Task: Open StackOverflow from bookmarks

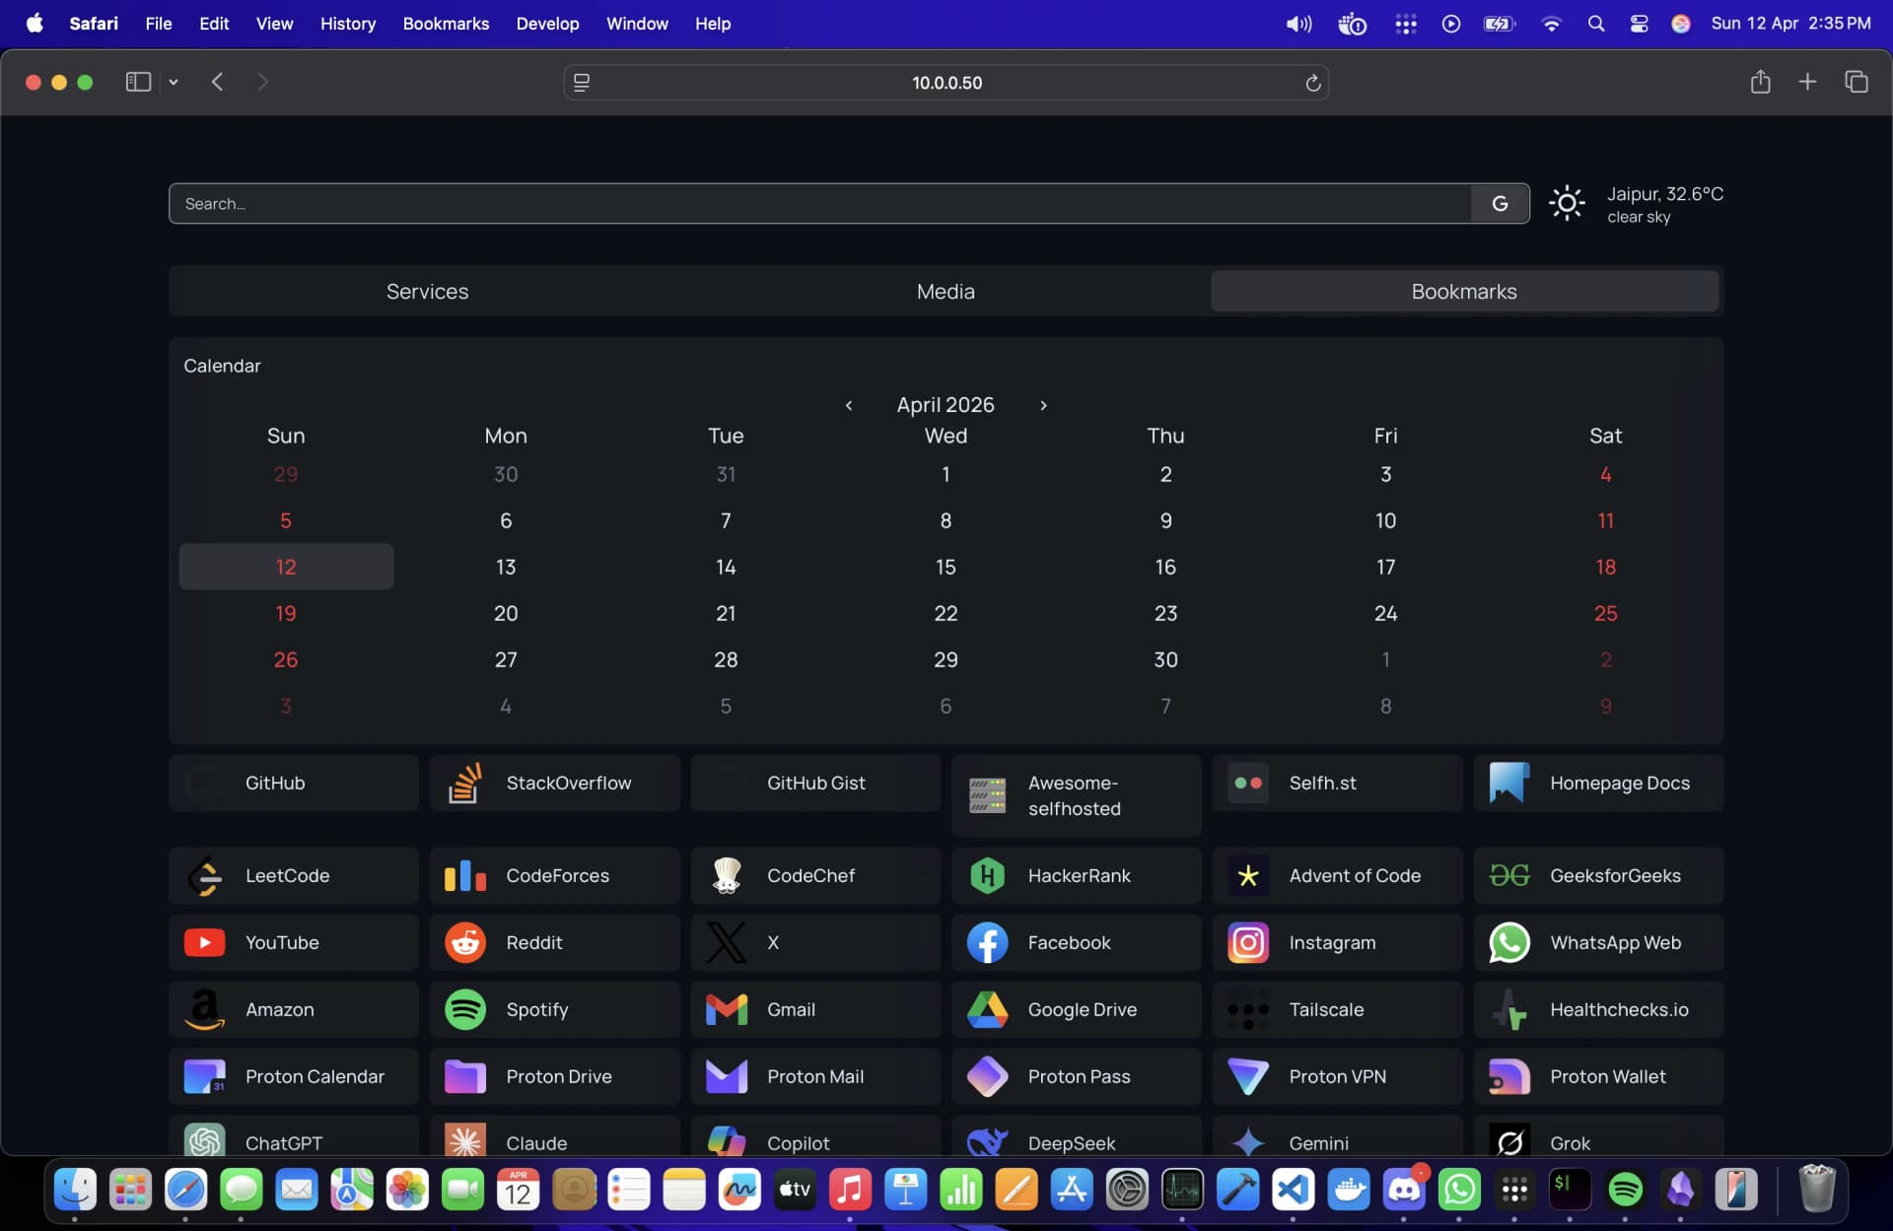Action: click(554, 783)
